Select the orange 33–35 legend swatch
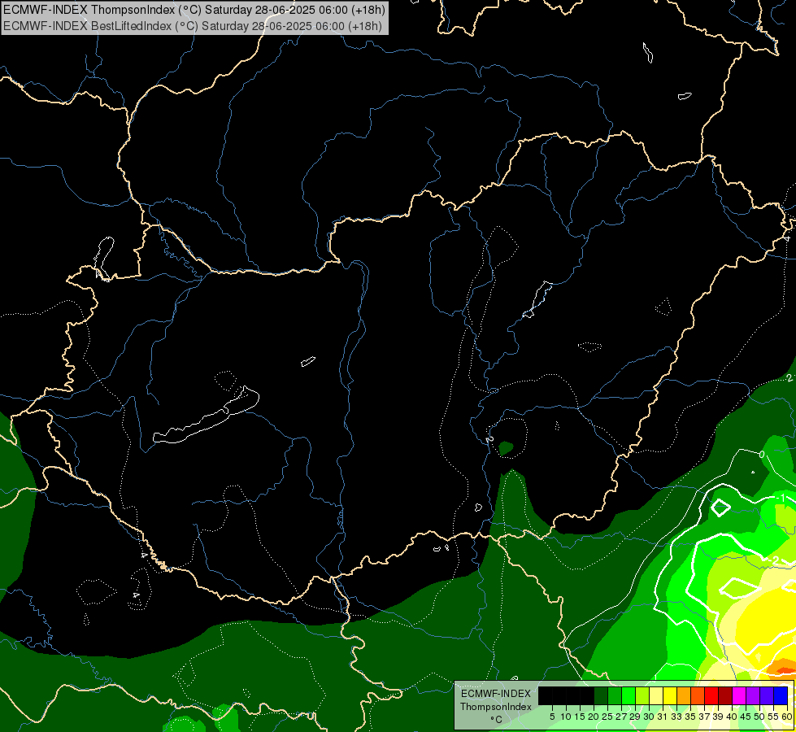This screenshot has width=796, height=732. click(684, 696)
